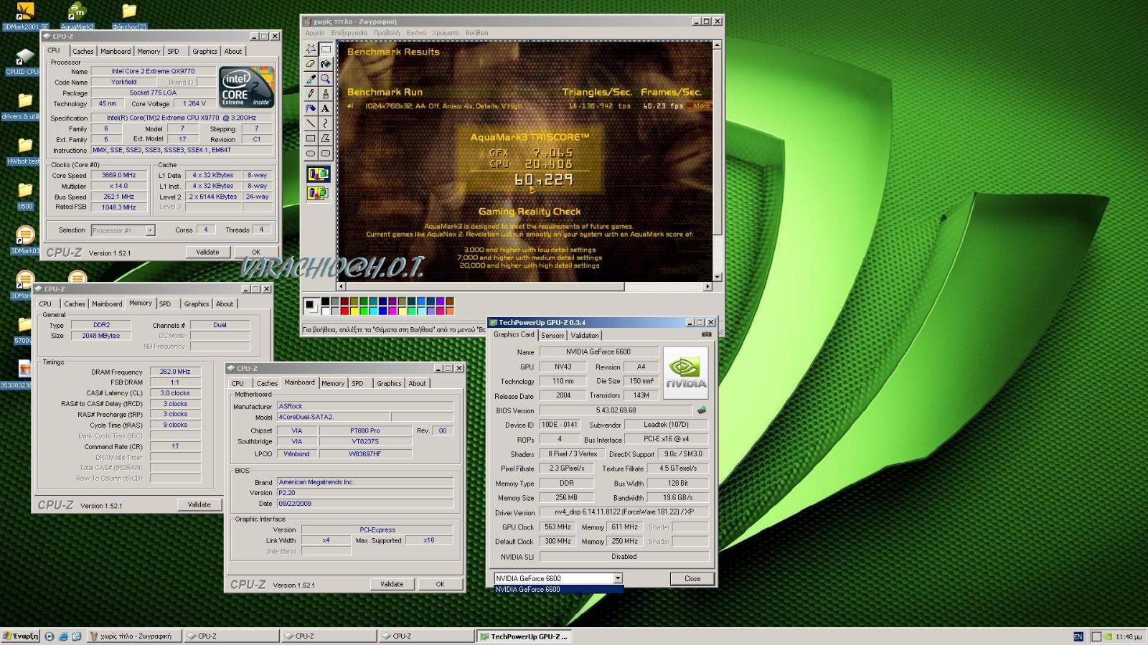Image resolution: width=1148 pixels, height=645 pixels.
Task: Select the Polygon shape tool
Action: point(326,138)
